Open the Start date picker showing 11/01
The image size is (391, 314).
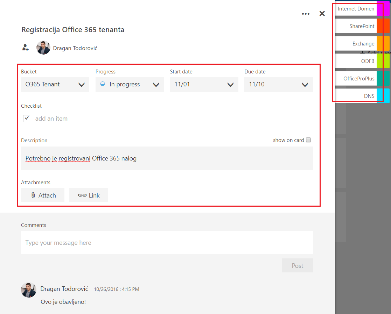point(204,84)
